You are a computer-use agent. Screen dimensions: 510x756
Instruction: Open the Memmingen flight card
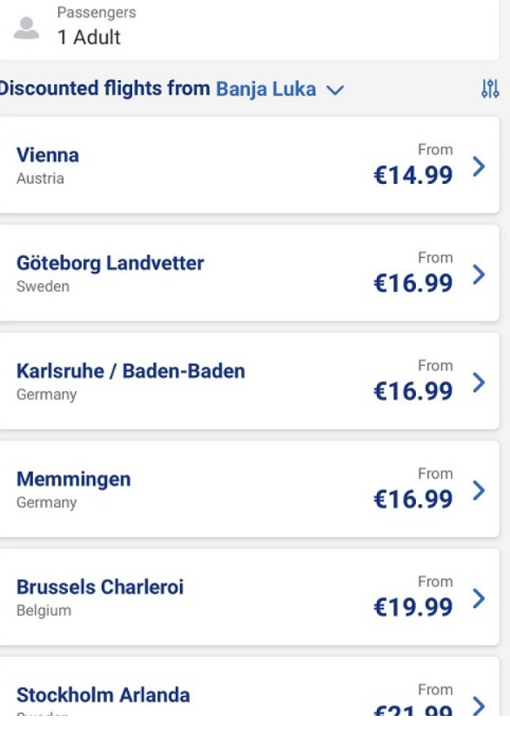pyautogui.click(x=249, y=489)
